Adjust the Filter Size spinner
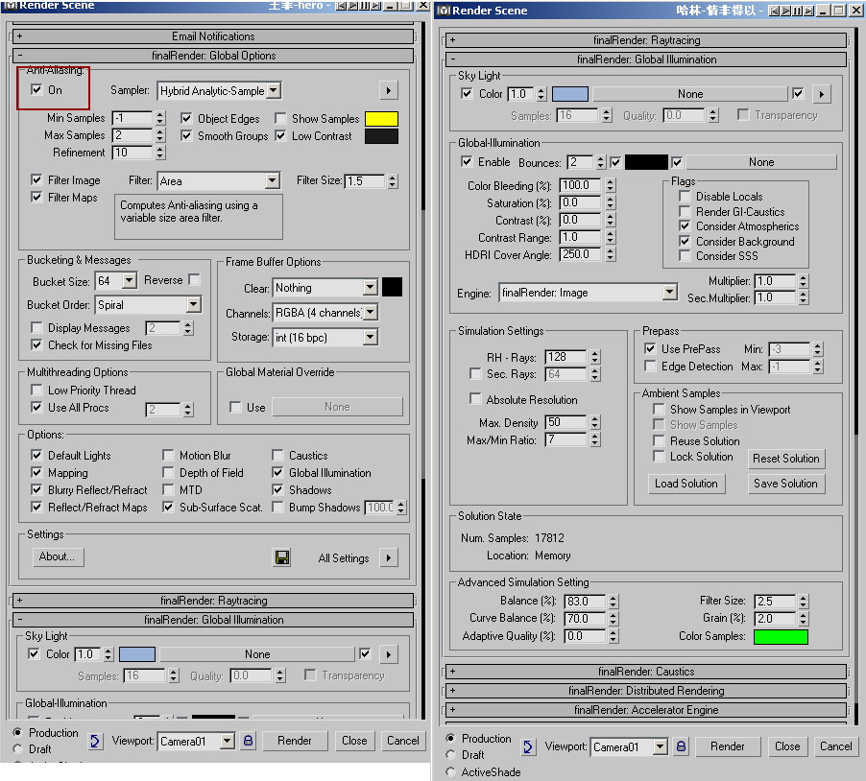 pyautogui.click(x=392, y=181)
